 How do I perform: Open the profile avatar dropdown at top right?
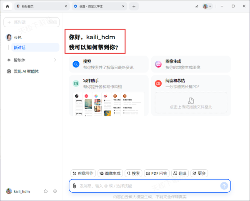tap(207, 6)
